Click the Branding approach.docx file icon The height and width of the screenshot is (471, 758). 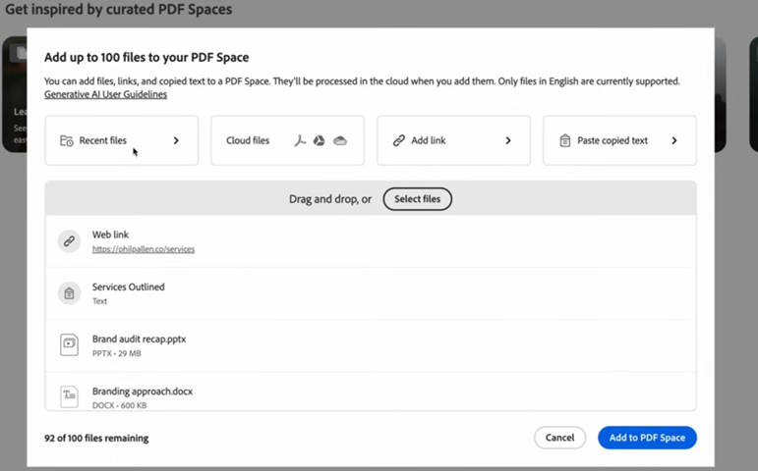[69, 395]
